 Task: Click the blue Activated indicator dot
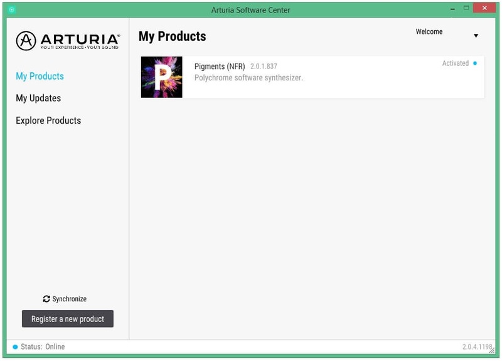click(x=475, y=63)
